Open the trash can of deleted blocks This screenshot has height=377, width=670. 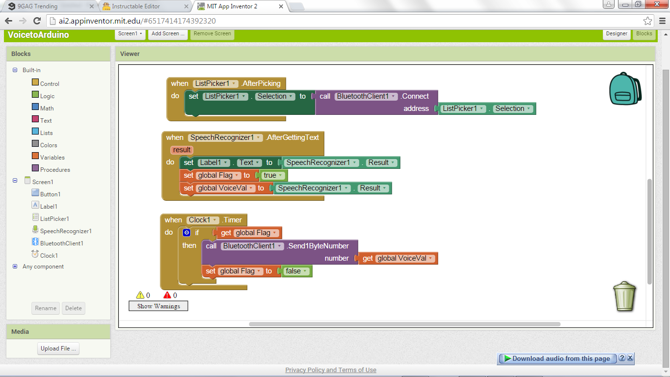click(624, 296)
